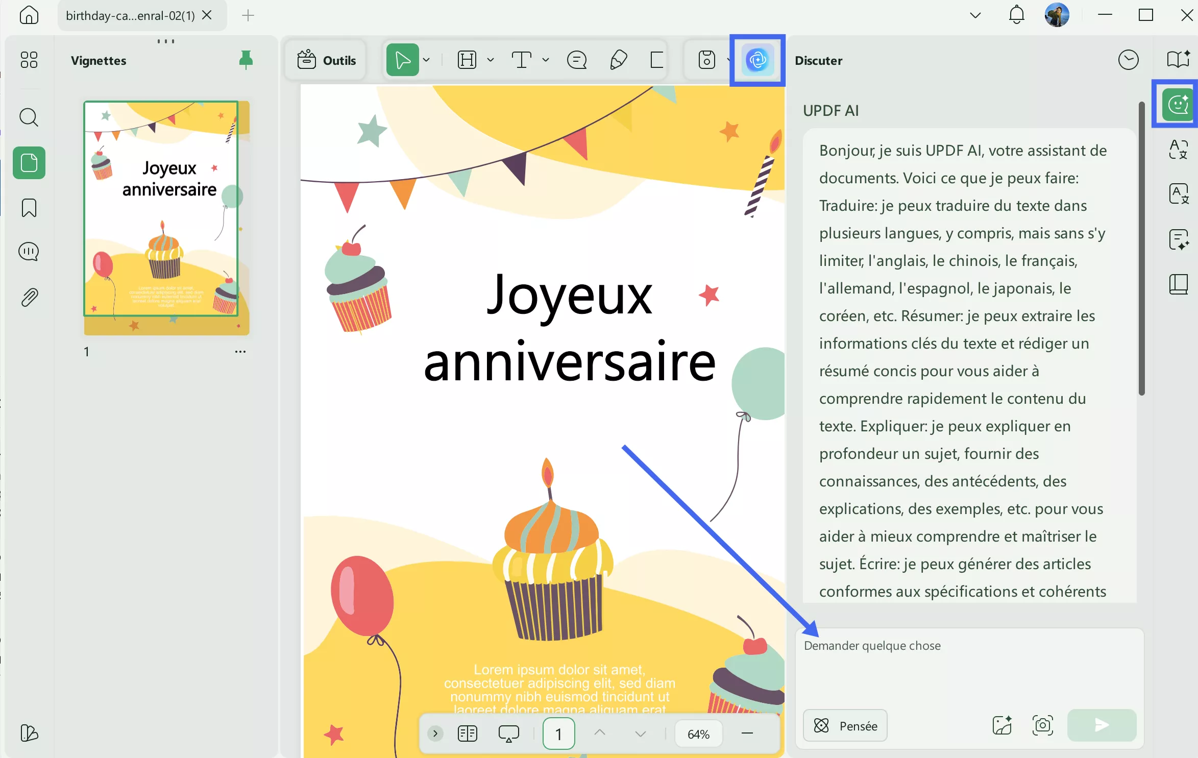Select the pencil drawing tool

(618, 60)
